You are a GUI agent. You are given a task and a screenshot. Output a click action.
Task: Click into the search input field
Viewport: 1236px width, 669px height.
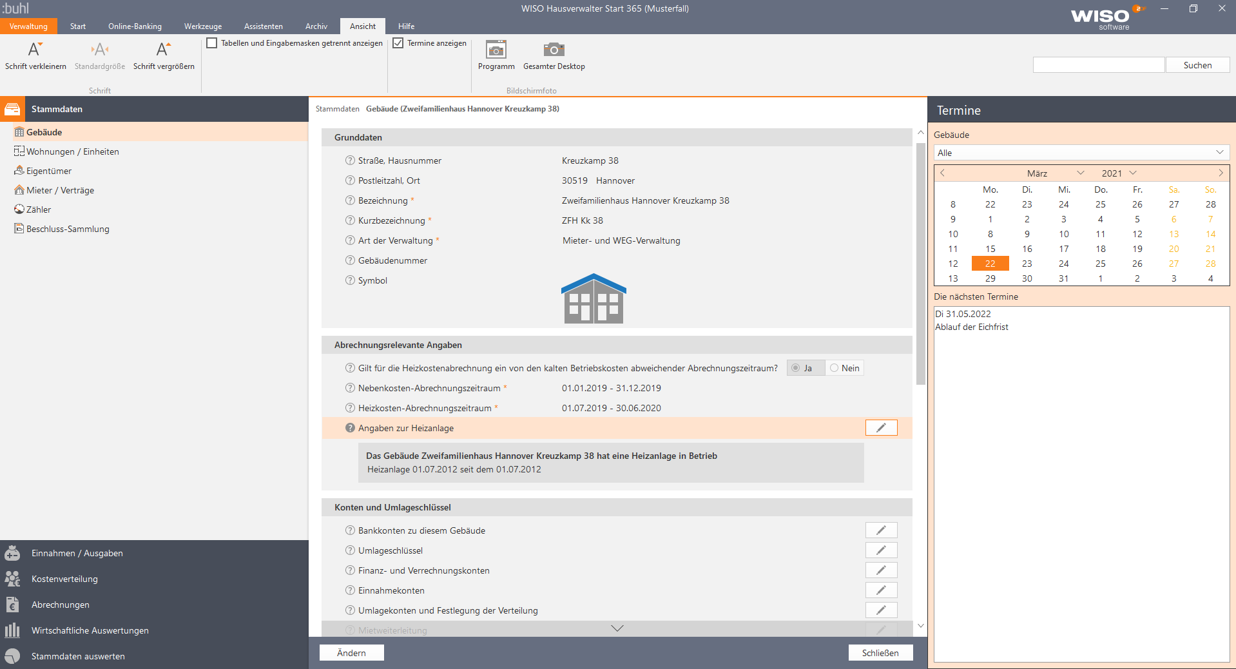1098,65
